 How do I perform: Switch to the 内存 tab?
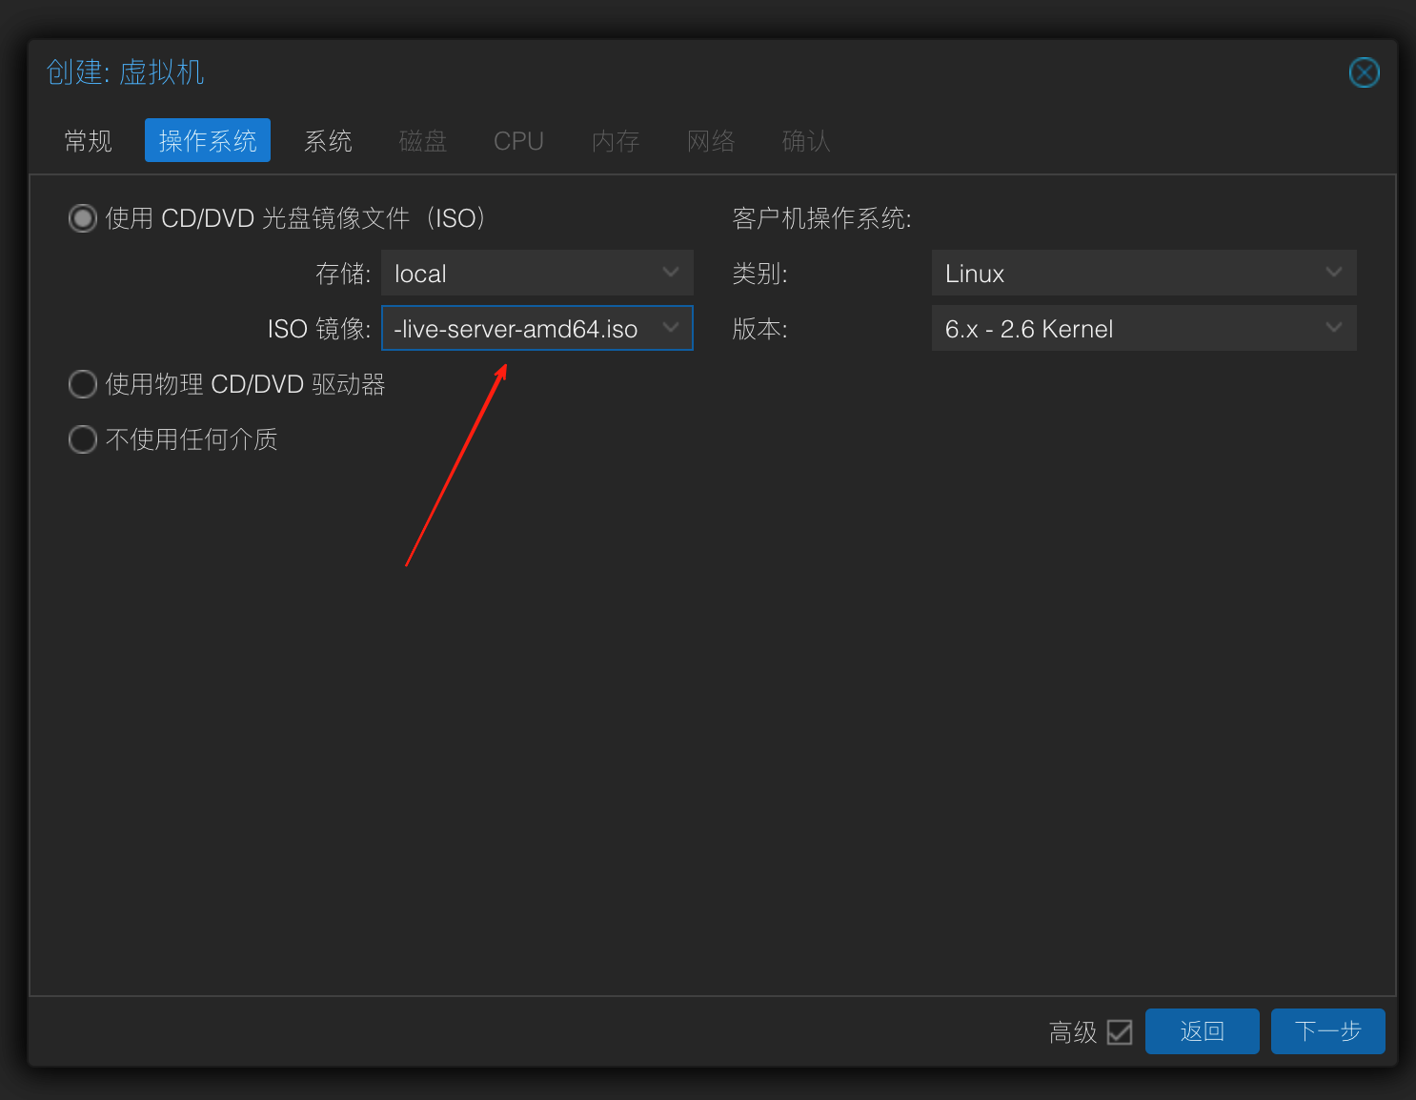coord(616,141)
